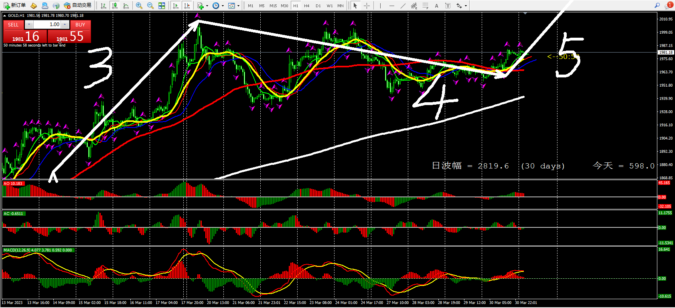Pick the Fibonacci retracement tool

click(425, 6)
